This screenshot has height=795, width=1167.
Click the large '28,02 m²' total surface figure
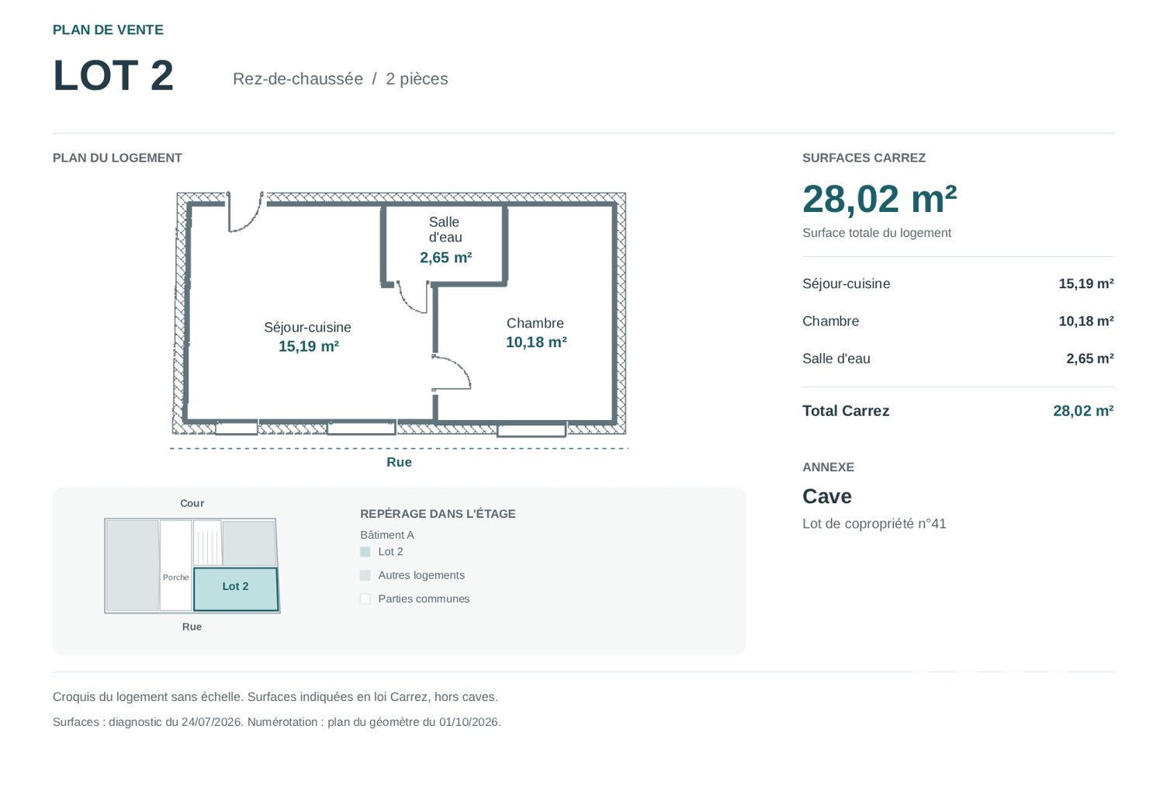pos(879,199)
